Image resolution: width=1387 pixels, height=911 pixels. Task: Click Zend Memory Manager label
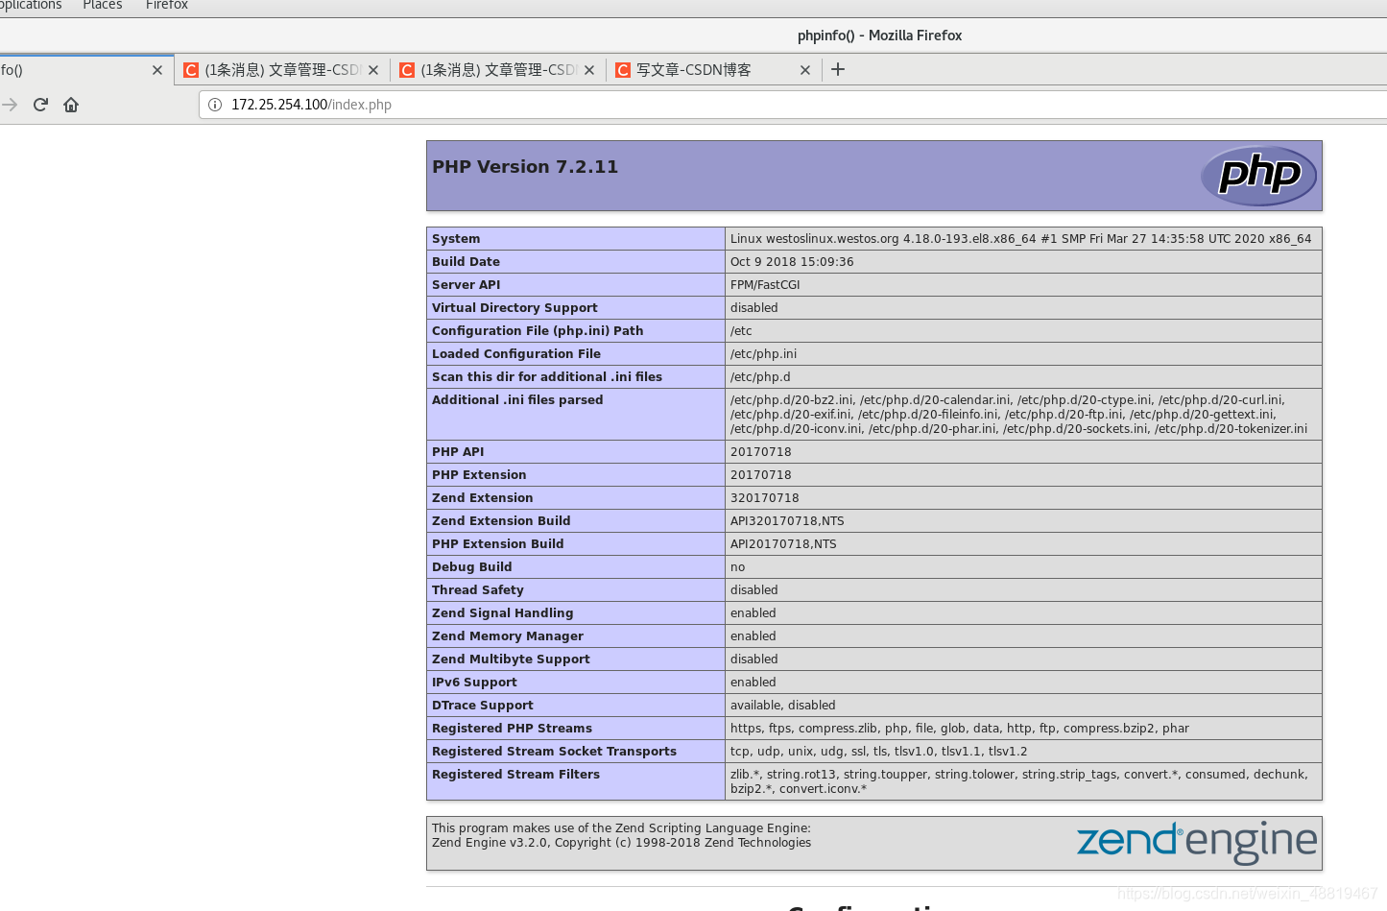[508, 636]
